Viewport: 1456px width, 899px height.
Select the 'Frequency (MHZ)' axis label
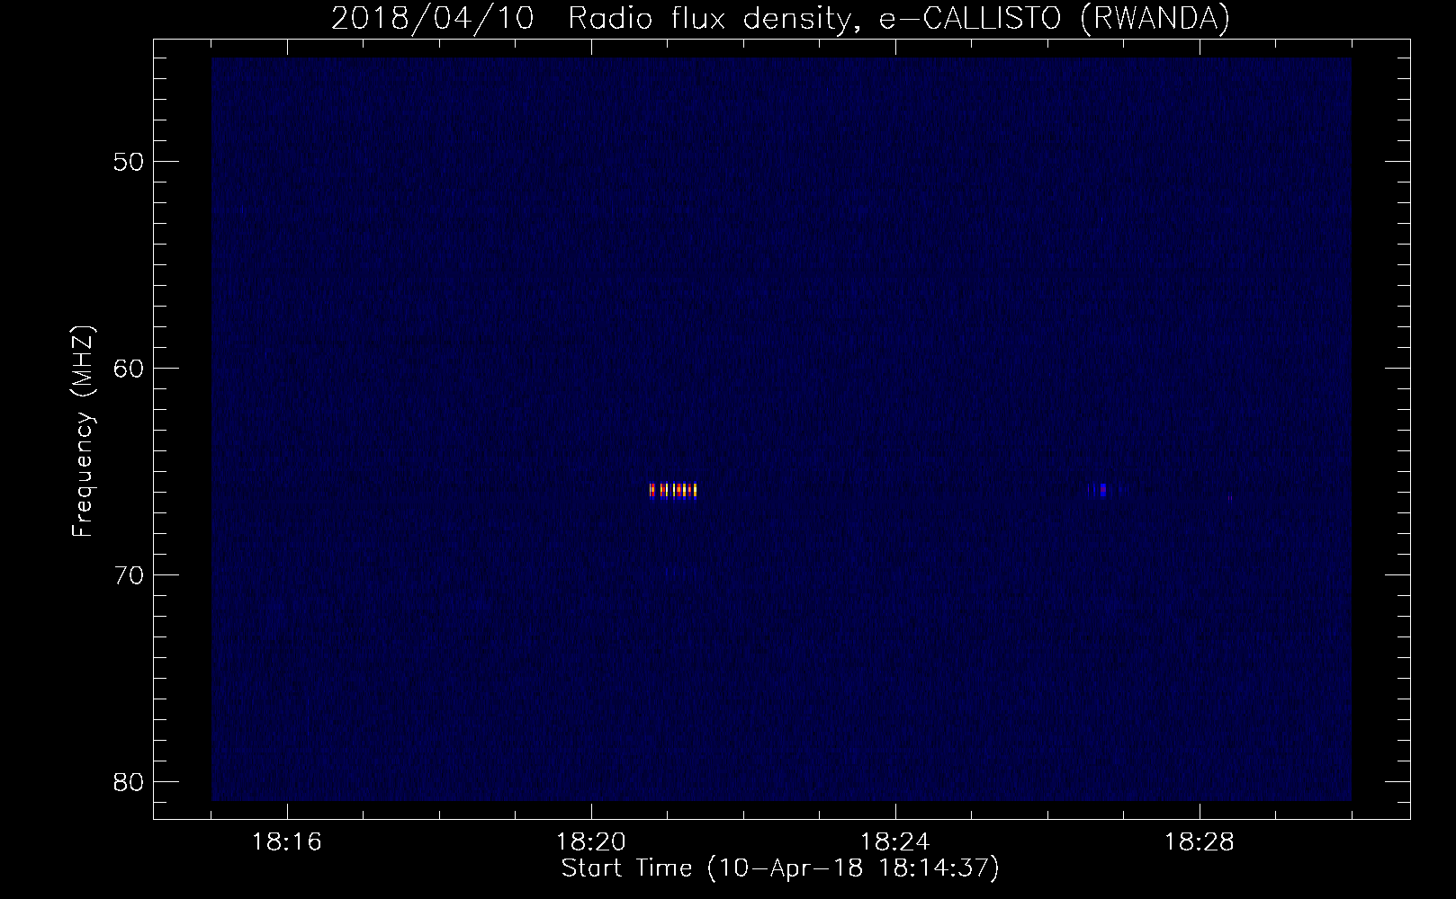point(83,432)
